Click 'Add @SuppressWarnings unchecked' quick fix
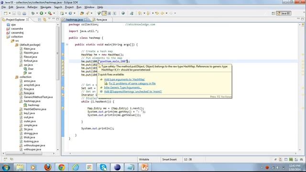Screen dimensions: 306x172 pyautogui.click(x=133, y=91)
